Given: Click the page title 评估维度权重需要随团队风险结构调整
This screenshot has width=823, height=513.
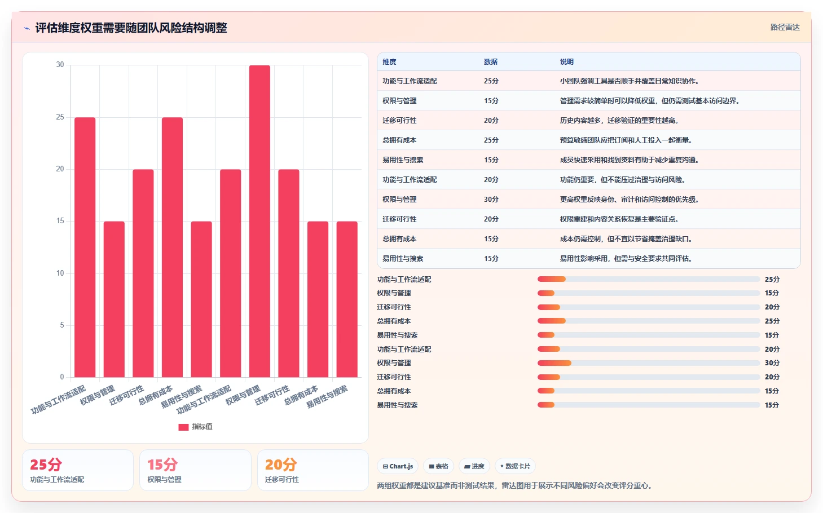Looking at the screenshot, I should click(x=131, y=28).
